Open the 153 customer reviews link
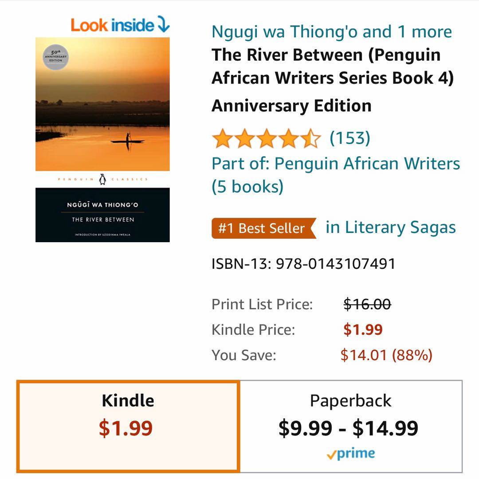 click(349, 138)
